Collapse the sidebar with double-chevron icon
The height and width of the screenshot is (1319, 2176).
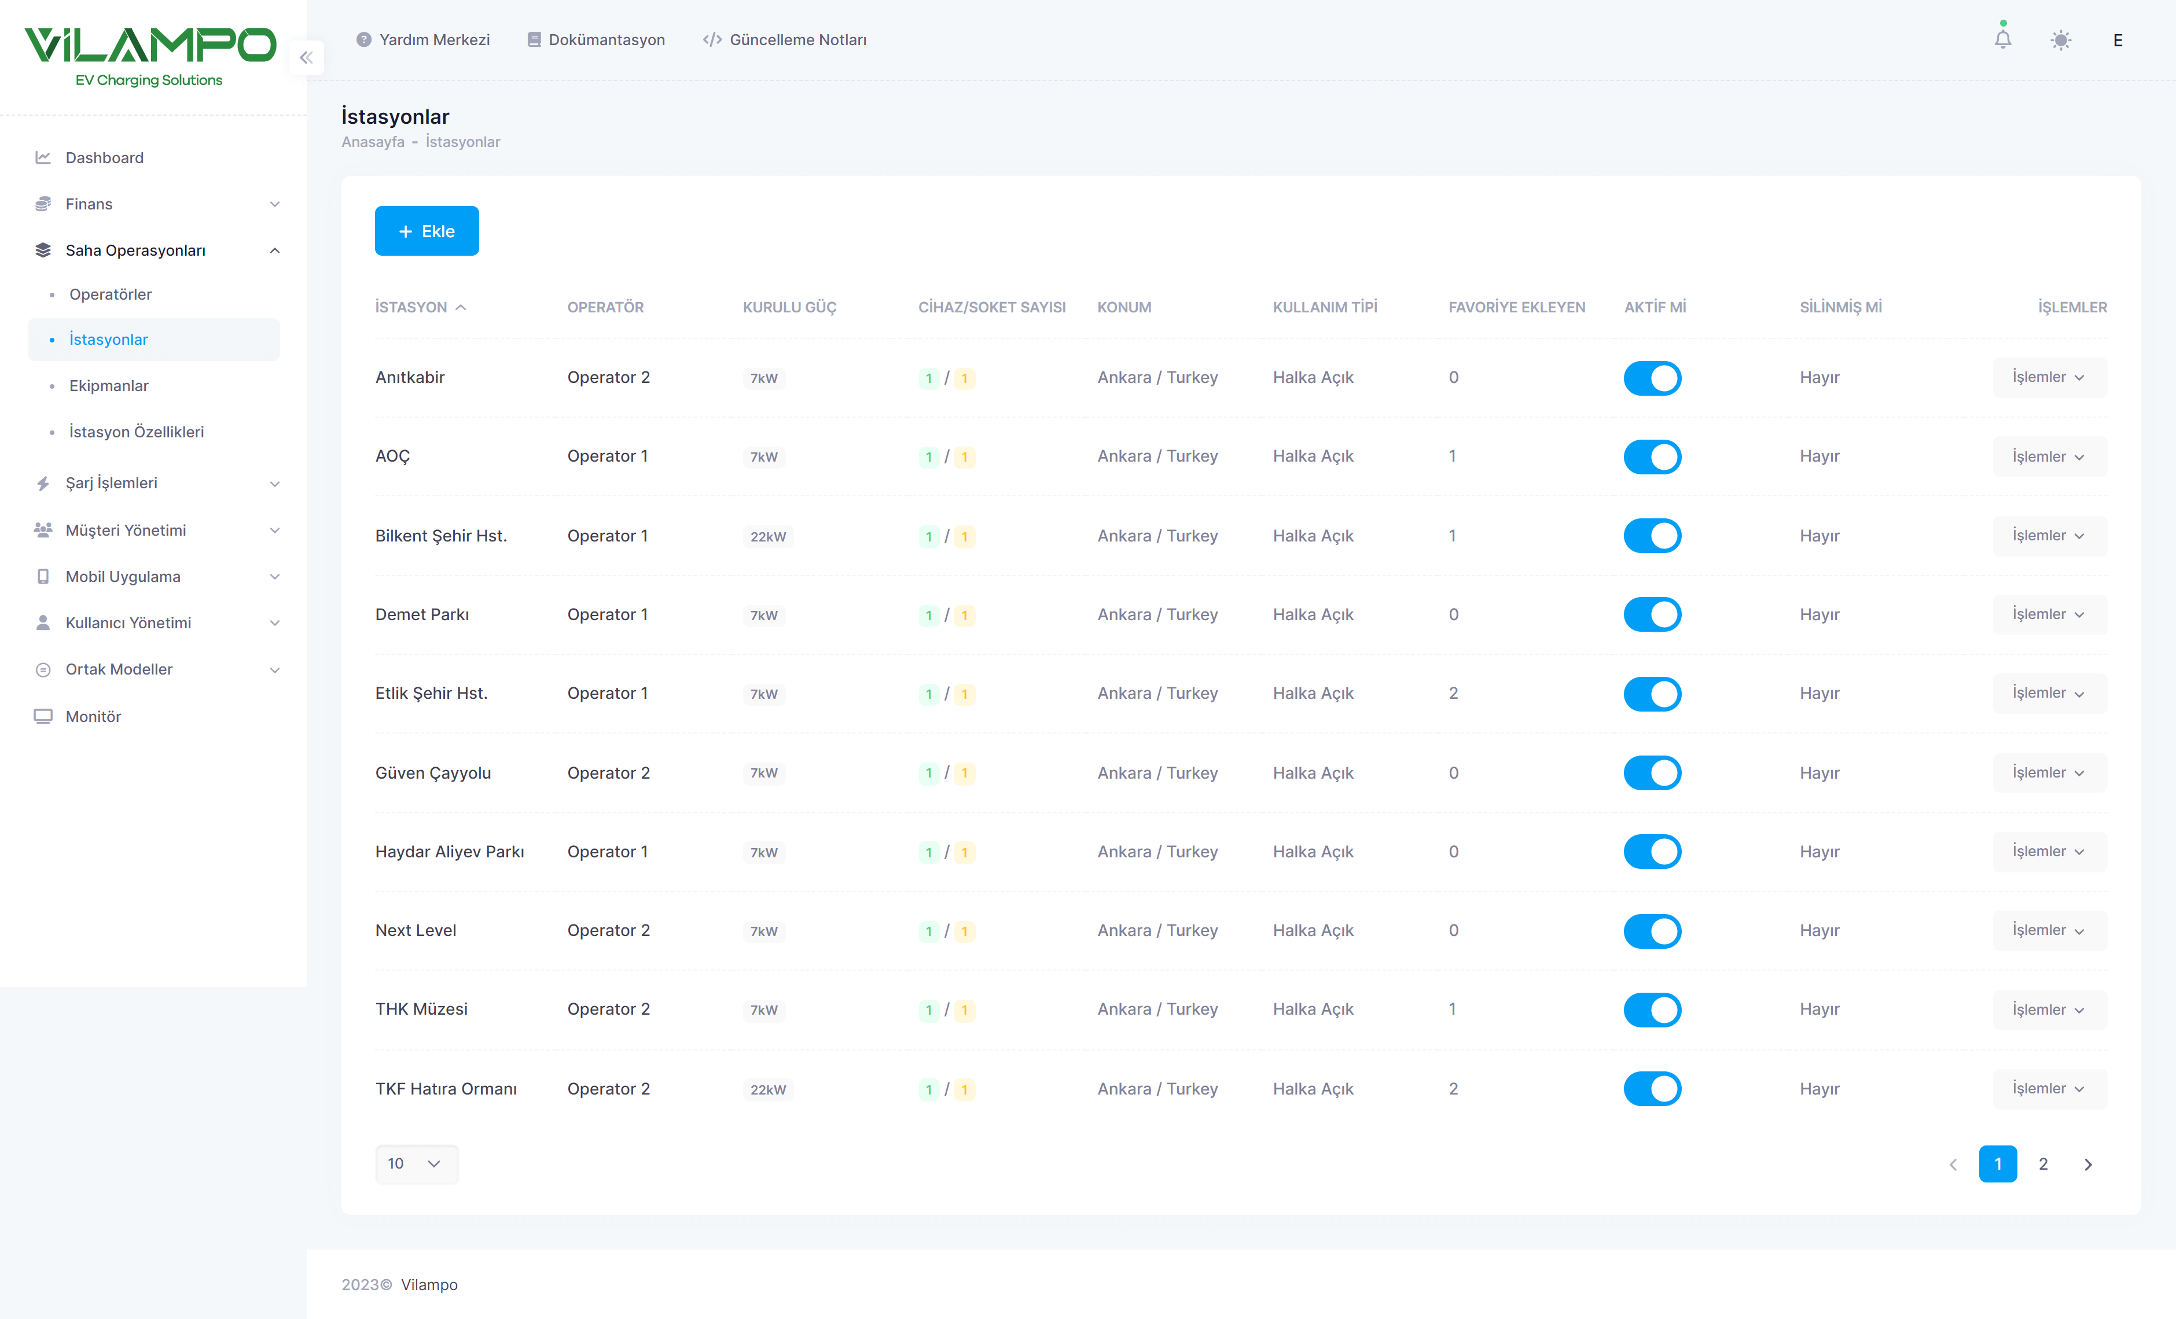(x=307, y=57)
